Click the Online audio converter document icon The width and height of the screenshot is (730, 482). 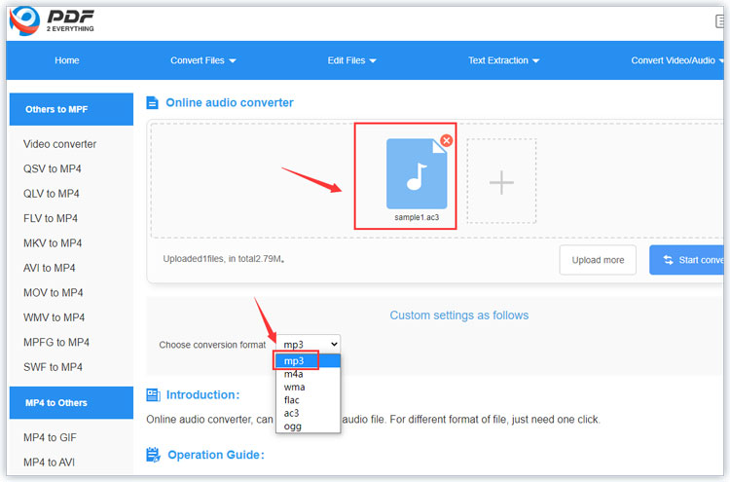(x=152, y=102)
